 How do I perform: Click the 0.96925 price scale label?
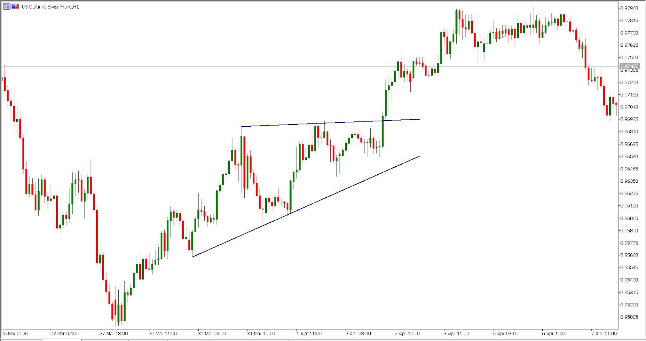[629, 119]
